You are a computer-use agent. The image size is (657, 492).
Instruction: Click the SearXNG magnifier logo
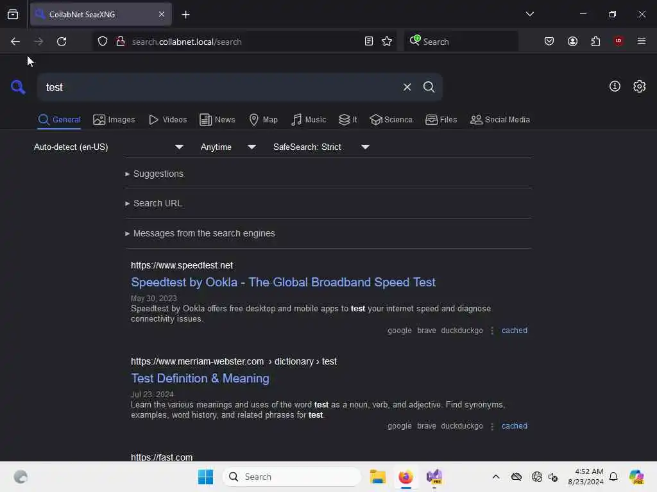click(x=18, y=87)
